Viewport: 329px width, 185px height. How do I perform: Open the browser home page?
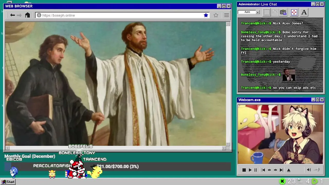click(x=28, y=15)
